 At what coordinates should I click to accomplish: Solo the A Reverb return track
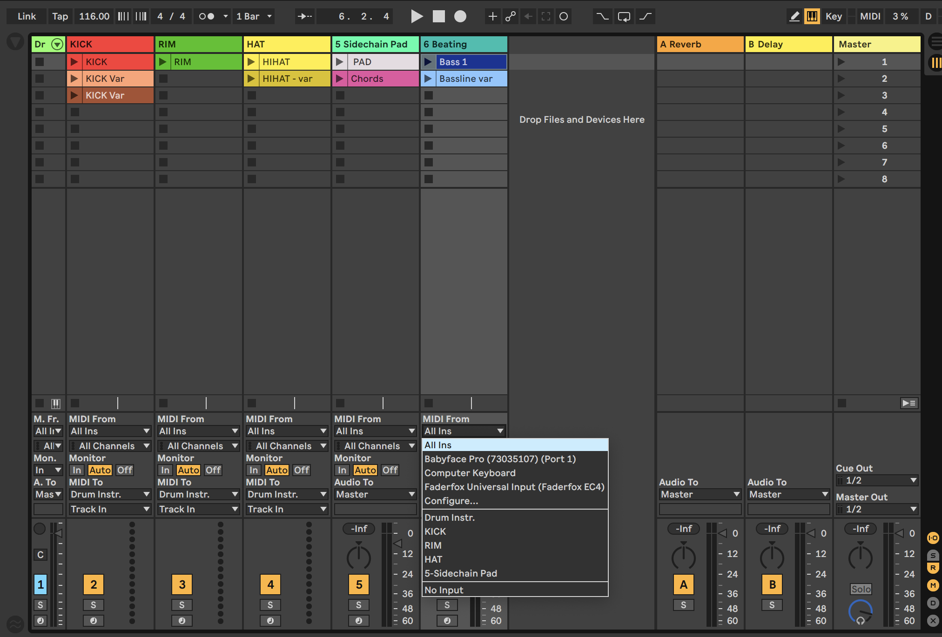click(x=683, y=605)
